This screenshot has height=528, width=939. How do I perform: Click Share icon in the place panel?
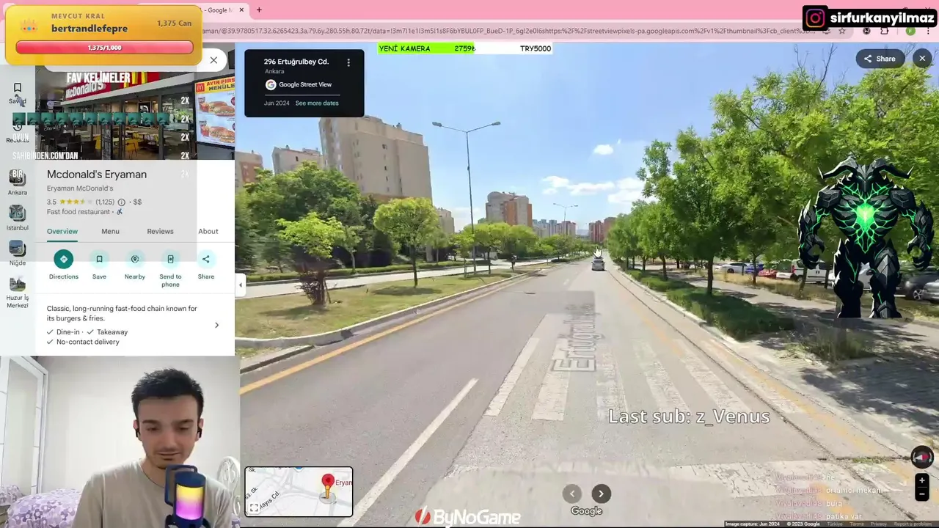point(206,259)
